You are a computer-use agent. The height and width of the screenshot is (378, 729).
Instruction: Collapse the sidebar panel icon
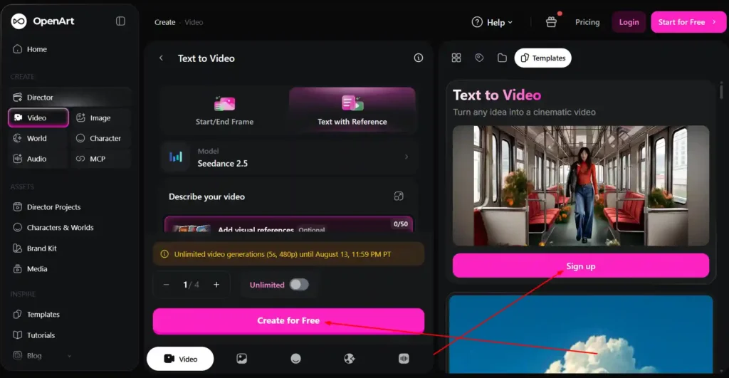coord(120,21)
